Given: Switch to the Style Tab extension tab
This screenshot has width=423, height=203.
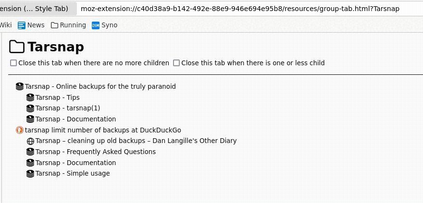Looking at the screenshot, I should 36,9.
